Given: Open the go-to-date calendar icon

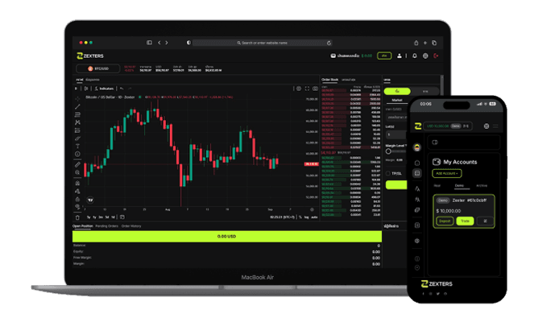Looking at the screenshot, I should (x=122, y=217).
